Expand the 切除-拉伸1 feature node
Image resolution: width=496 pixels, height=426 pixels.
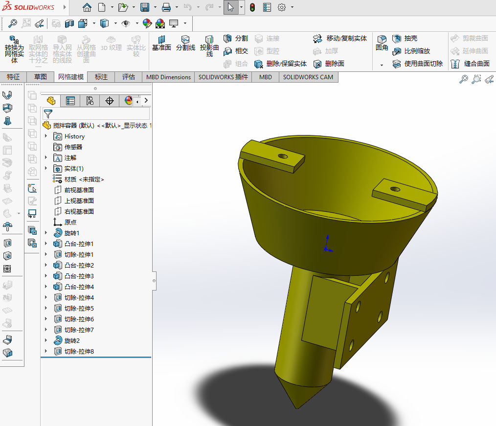tap(46, 254)
